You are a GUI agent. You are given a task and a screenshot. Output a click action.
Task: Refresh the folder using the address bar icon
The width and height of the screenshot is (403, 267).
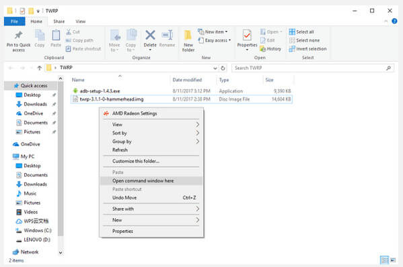click(223, 68)
